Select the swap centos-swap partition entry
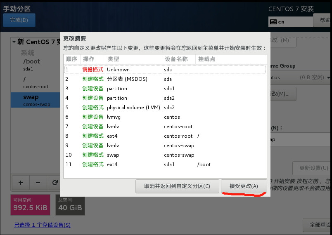 tap(36, 100)
